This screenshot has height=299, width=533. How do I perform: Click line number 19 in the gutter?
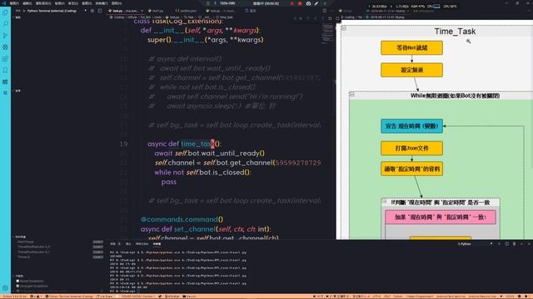point(124,144)
